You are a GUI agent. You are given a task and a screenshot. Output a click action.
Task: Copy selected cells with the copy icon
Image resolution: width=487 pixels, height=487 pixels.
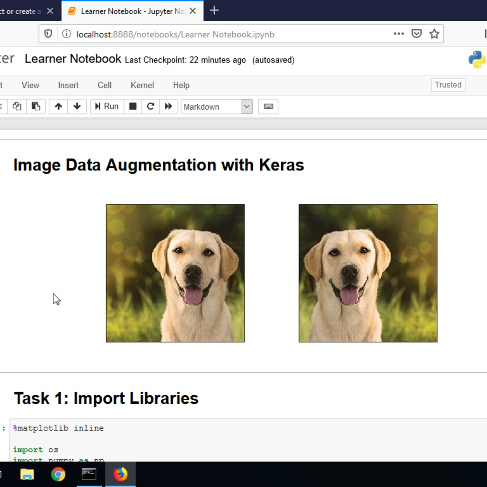pos(17,106)
